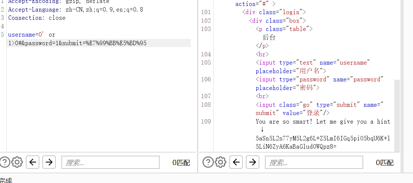
Task: Focus the response pane search field
Action: (314, 162)
